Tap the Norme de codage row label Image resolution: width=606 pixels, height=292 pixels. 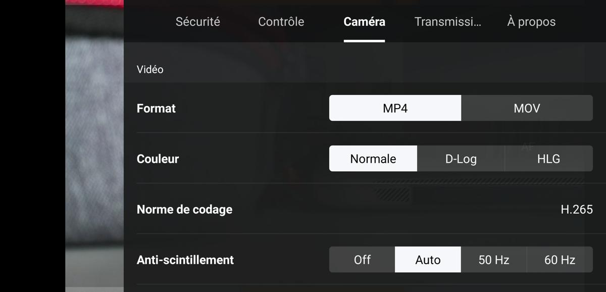184,209
